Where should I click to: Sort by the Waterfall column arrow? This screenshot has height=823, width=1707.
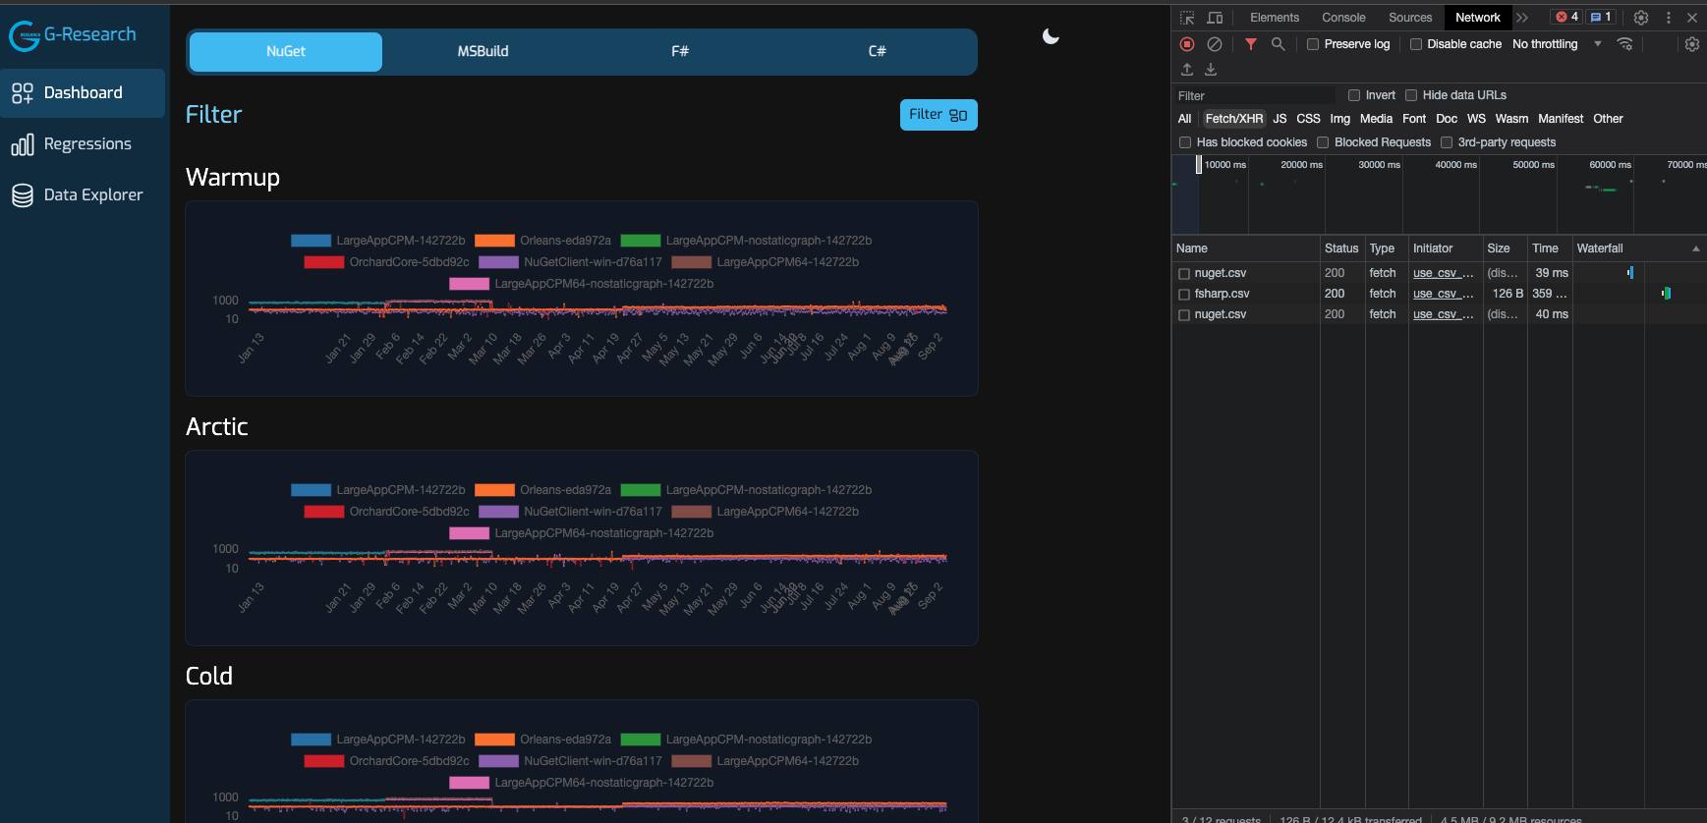[1695, 249]
